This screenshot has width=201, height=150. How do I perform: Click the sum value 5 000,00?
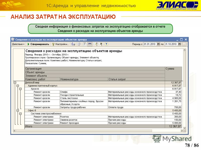(177, 123)
